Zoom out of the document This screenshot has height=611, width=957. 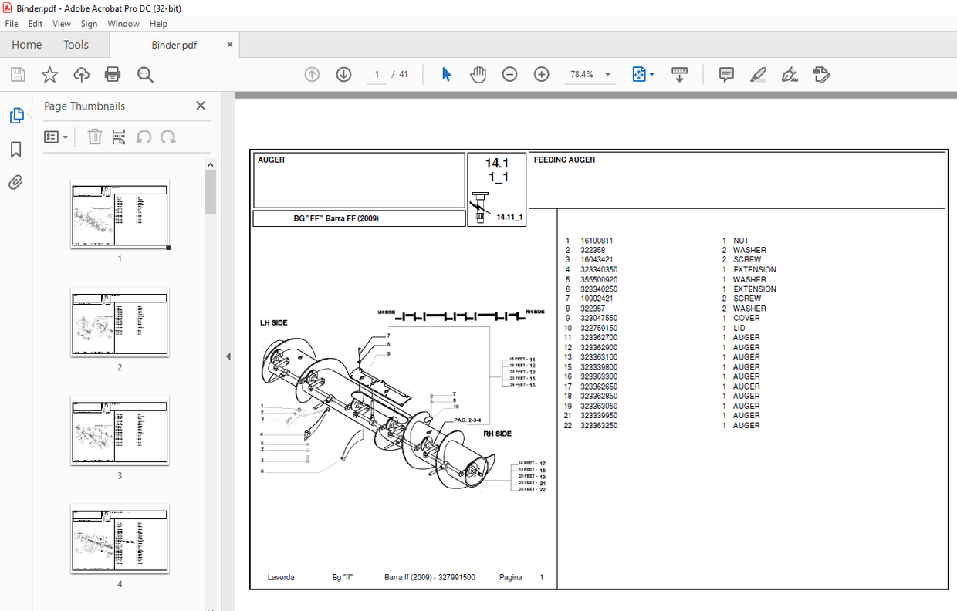point(509,74)
